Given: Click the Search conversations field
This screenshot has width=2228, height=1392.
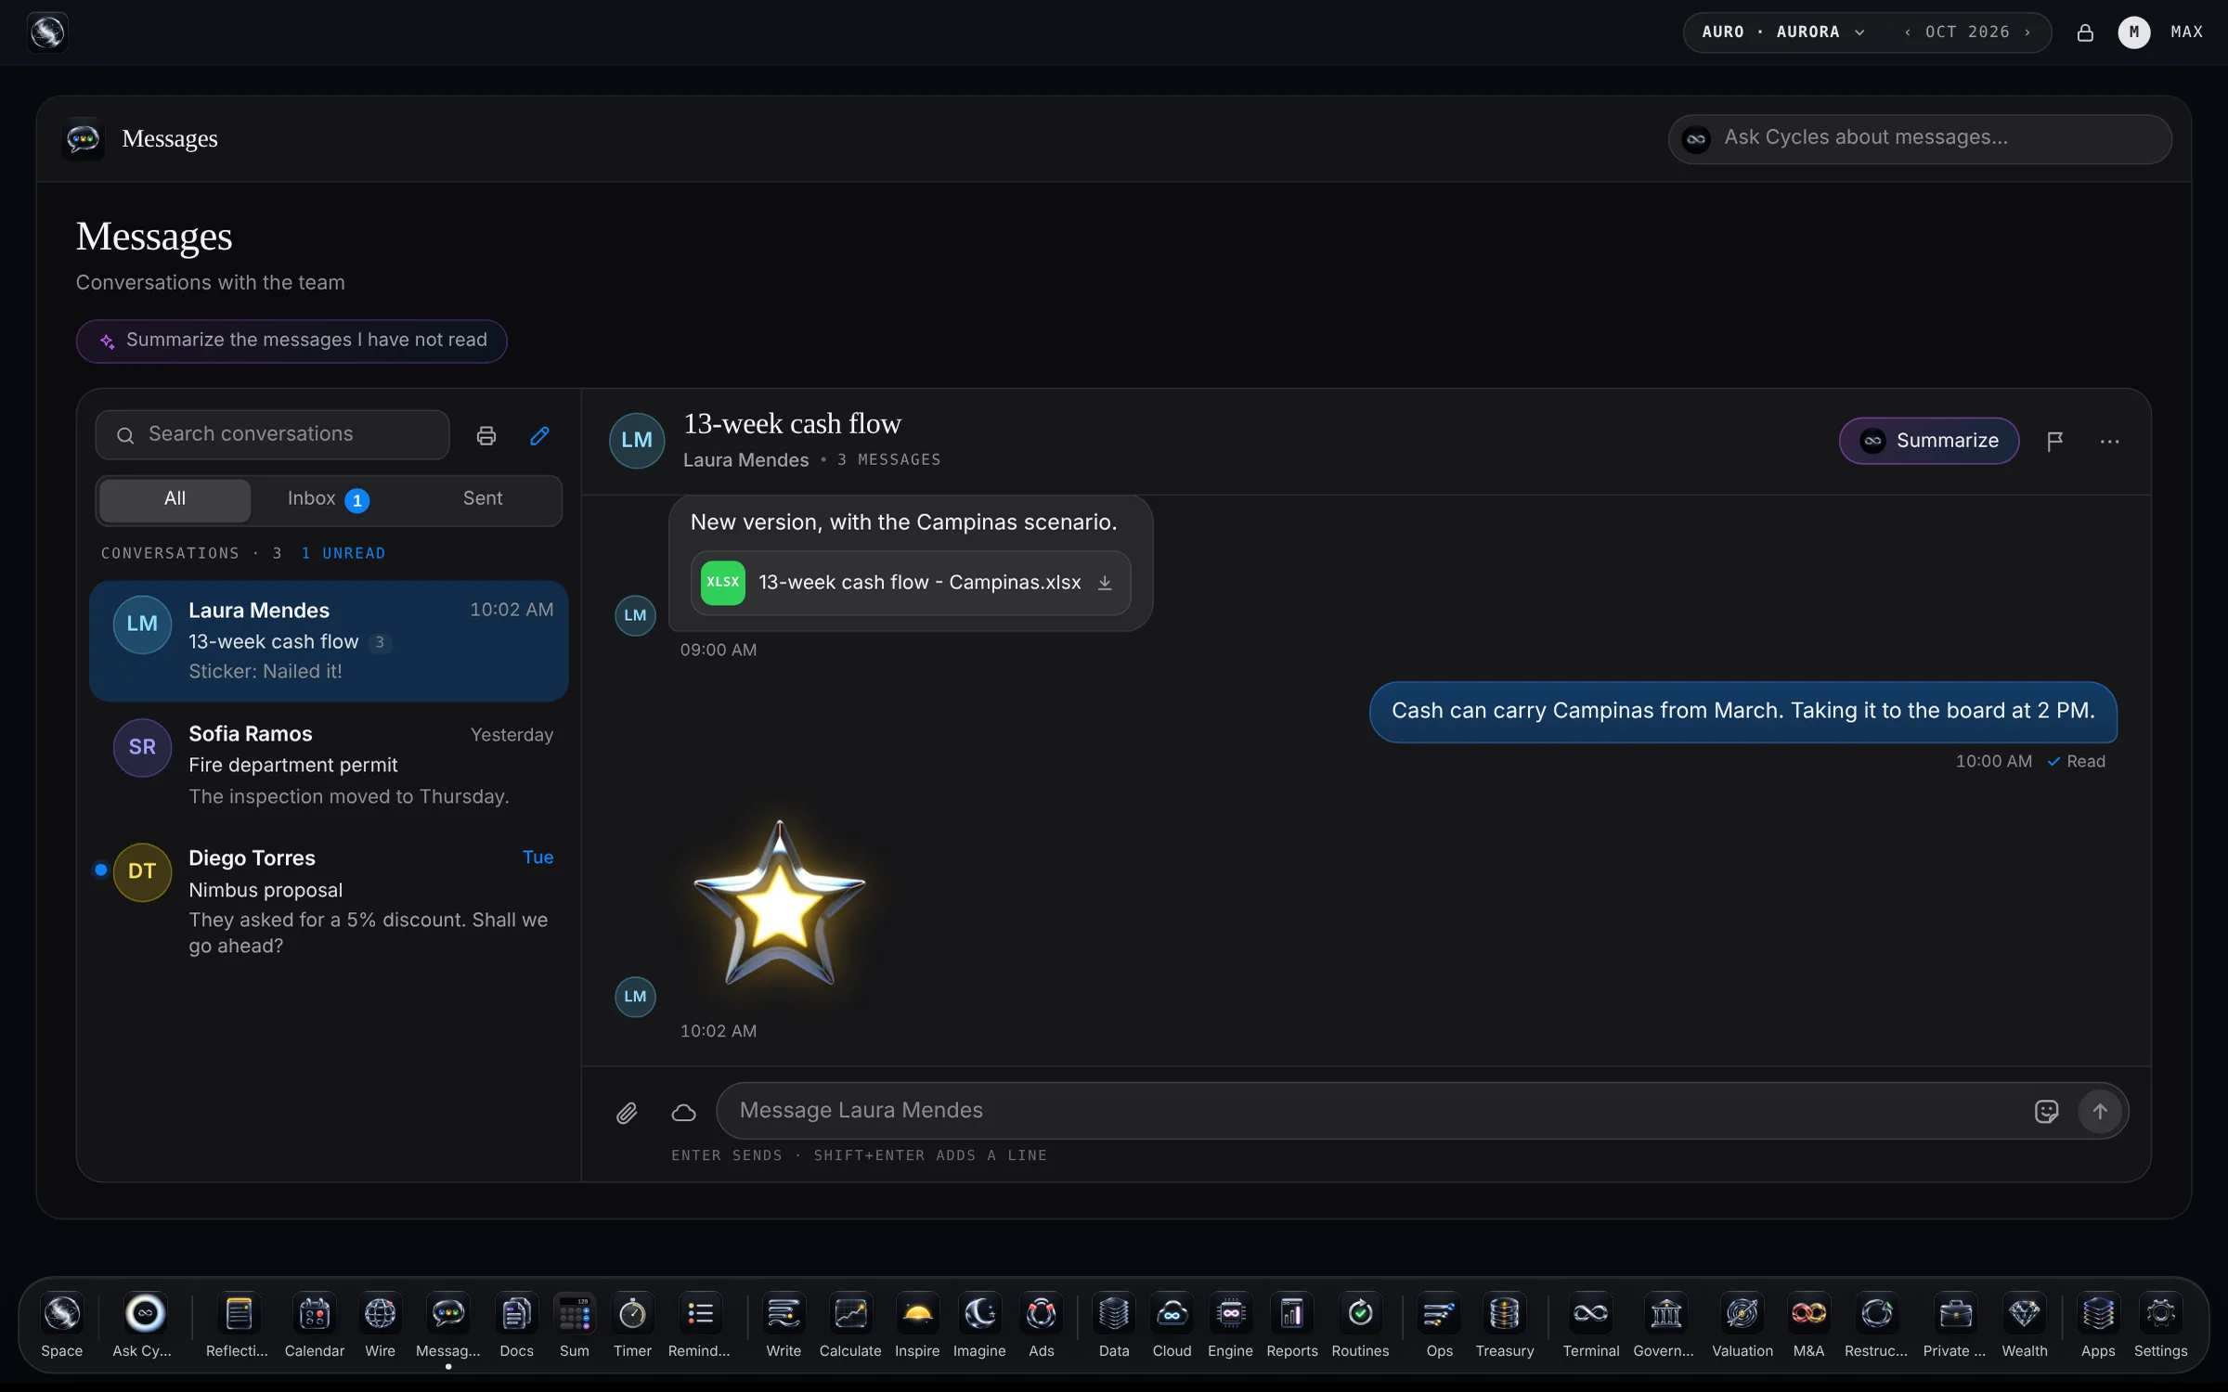Looking at the screenshot, I should [x=272, y=434].
